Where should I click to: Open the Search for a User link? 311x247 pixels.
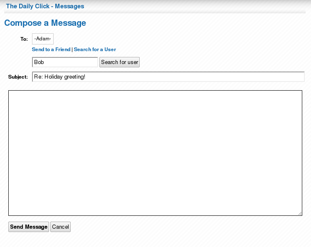pyautogui.click(x=95, y=49)
